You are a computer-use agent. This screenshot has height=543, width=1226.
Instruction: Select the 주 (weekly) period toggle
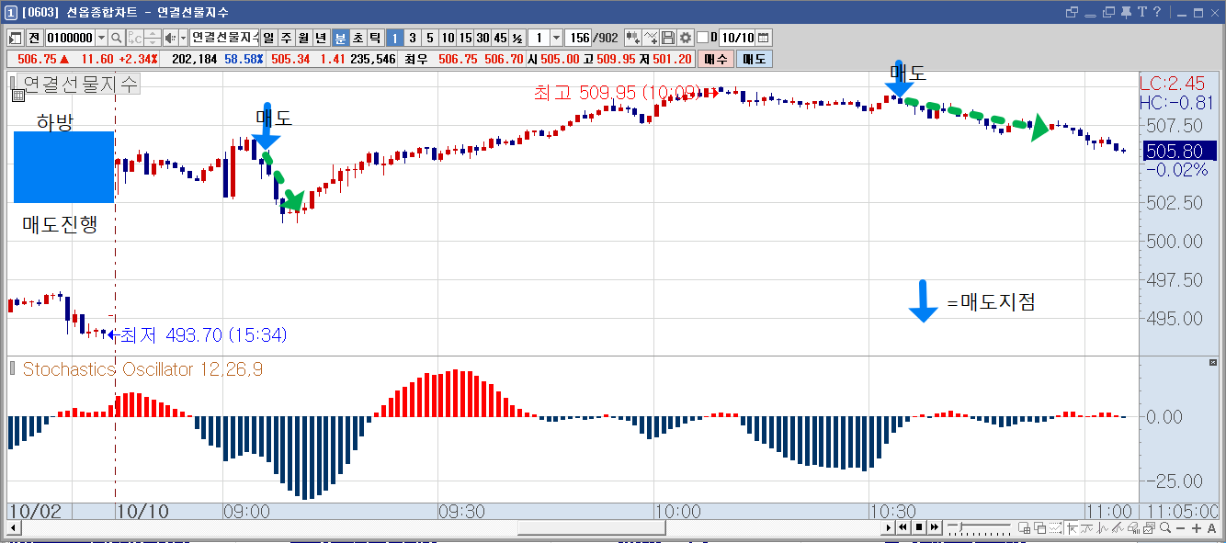[x=286, y=38]
